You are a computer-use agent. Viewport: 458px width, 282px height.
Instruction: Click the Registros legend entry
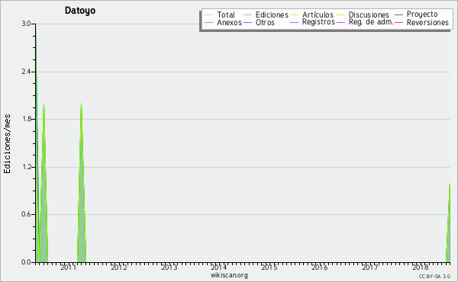click(x=312, y=22)
